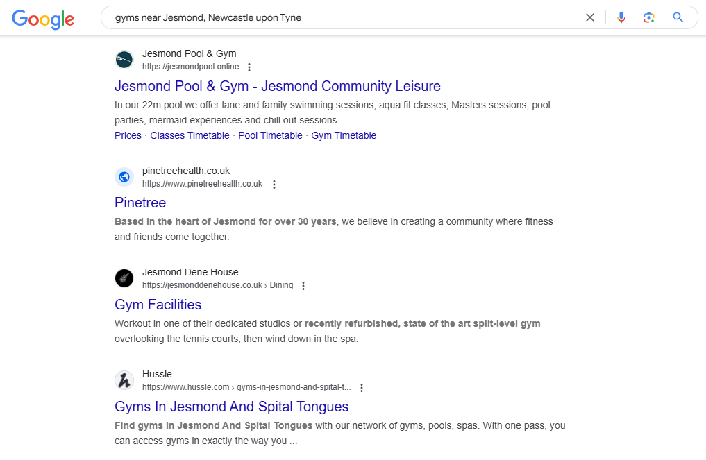The image size is (706, 460).
Task: Click the Jesmond Pool & Gym site favicon
Action: (x=124, y=60)
